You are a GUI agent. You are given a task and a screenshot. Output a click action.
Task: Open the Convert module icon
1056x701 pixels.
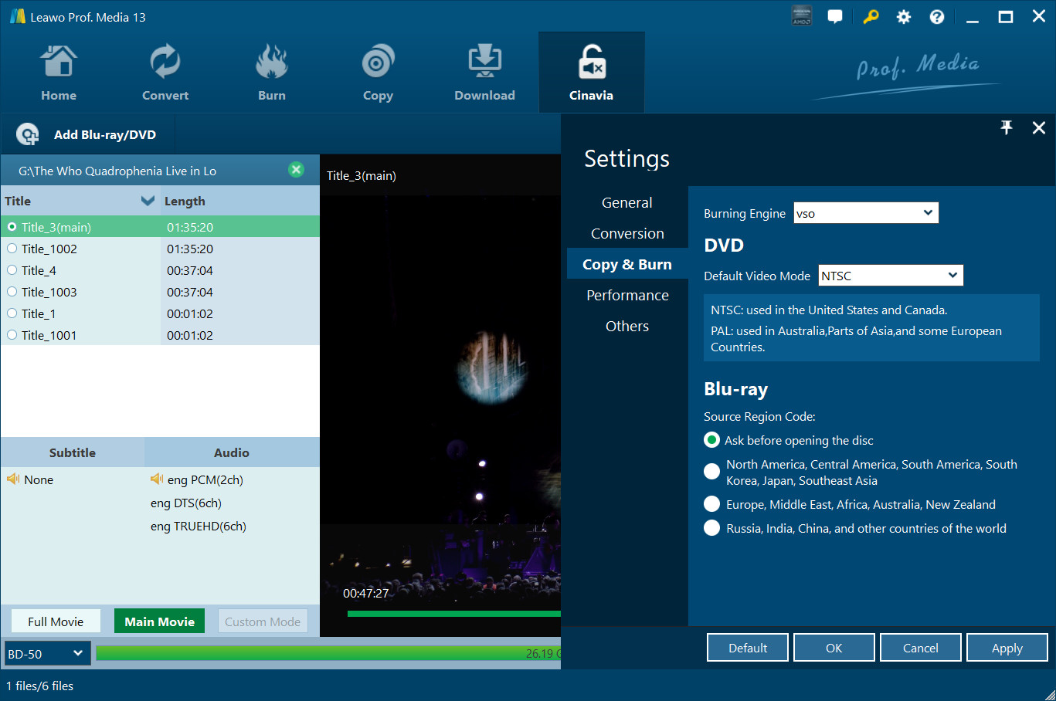click(165, 63)
